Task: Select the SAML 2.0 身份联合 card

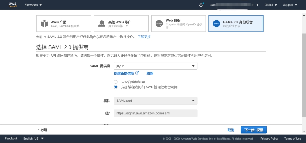Action: (x=236, y=24)
